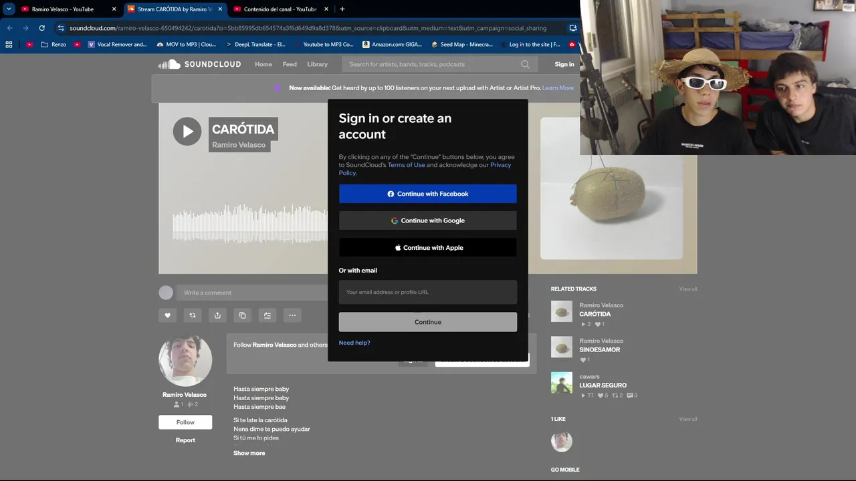Screen dimensions: 856x481
Task: Open the Renzo bookmarks folder
Action: (53, 45)
